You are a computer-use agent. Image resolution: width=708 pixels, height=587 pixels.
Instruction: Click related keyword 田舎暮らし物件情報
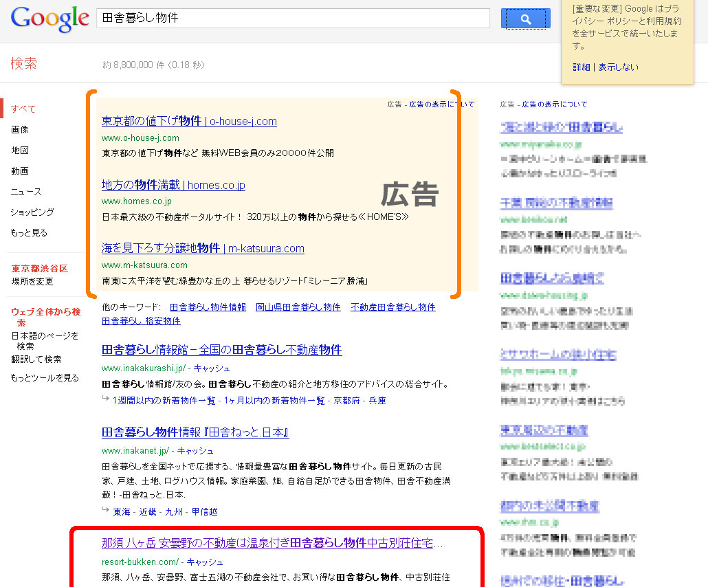coord(208,307)
